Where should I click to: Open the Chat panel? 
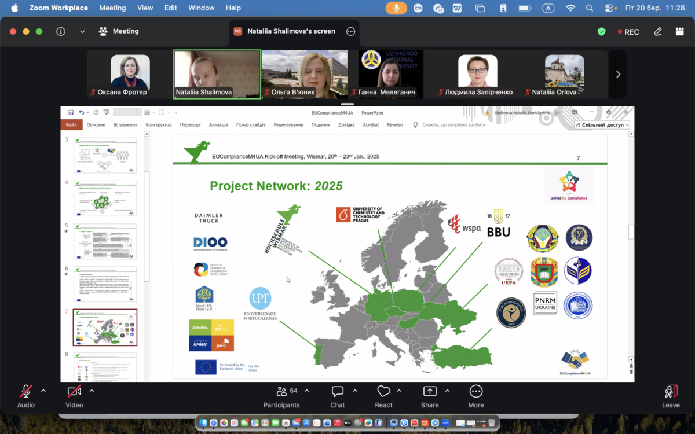point(337,392)
